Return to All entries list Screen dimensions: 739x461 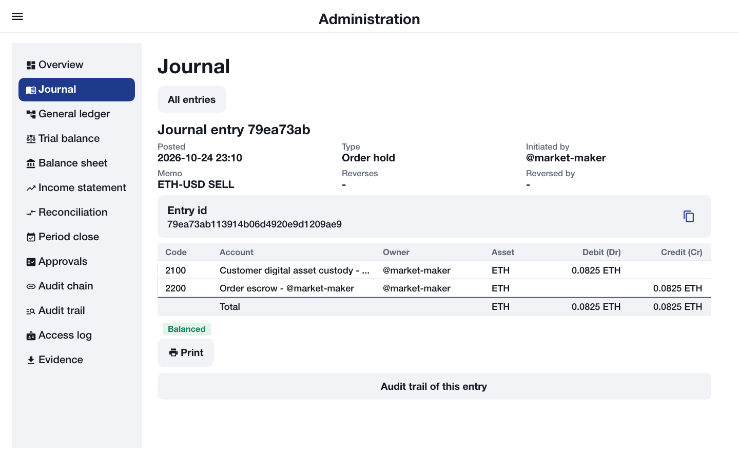(191, 99)
